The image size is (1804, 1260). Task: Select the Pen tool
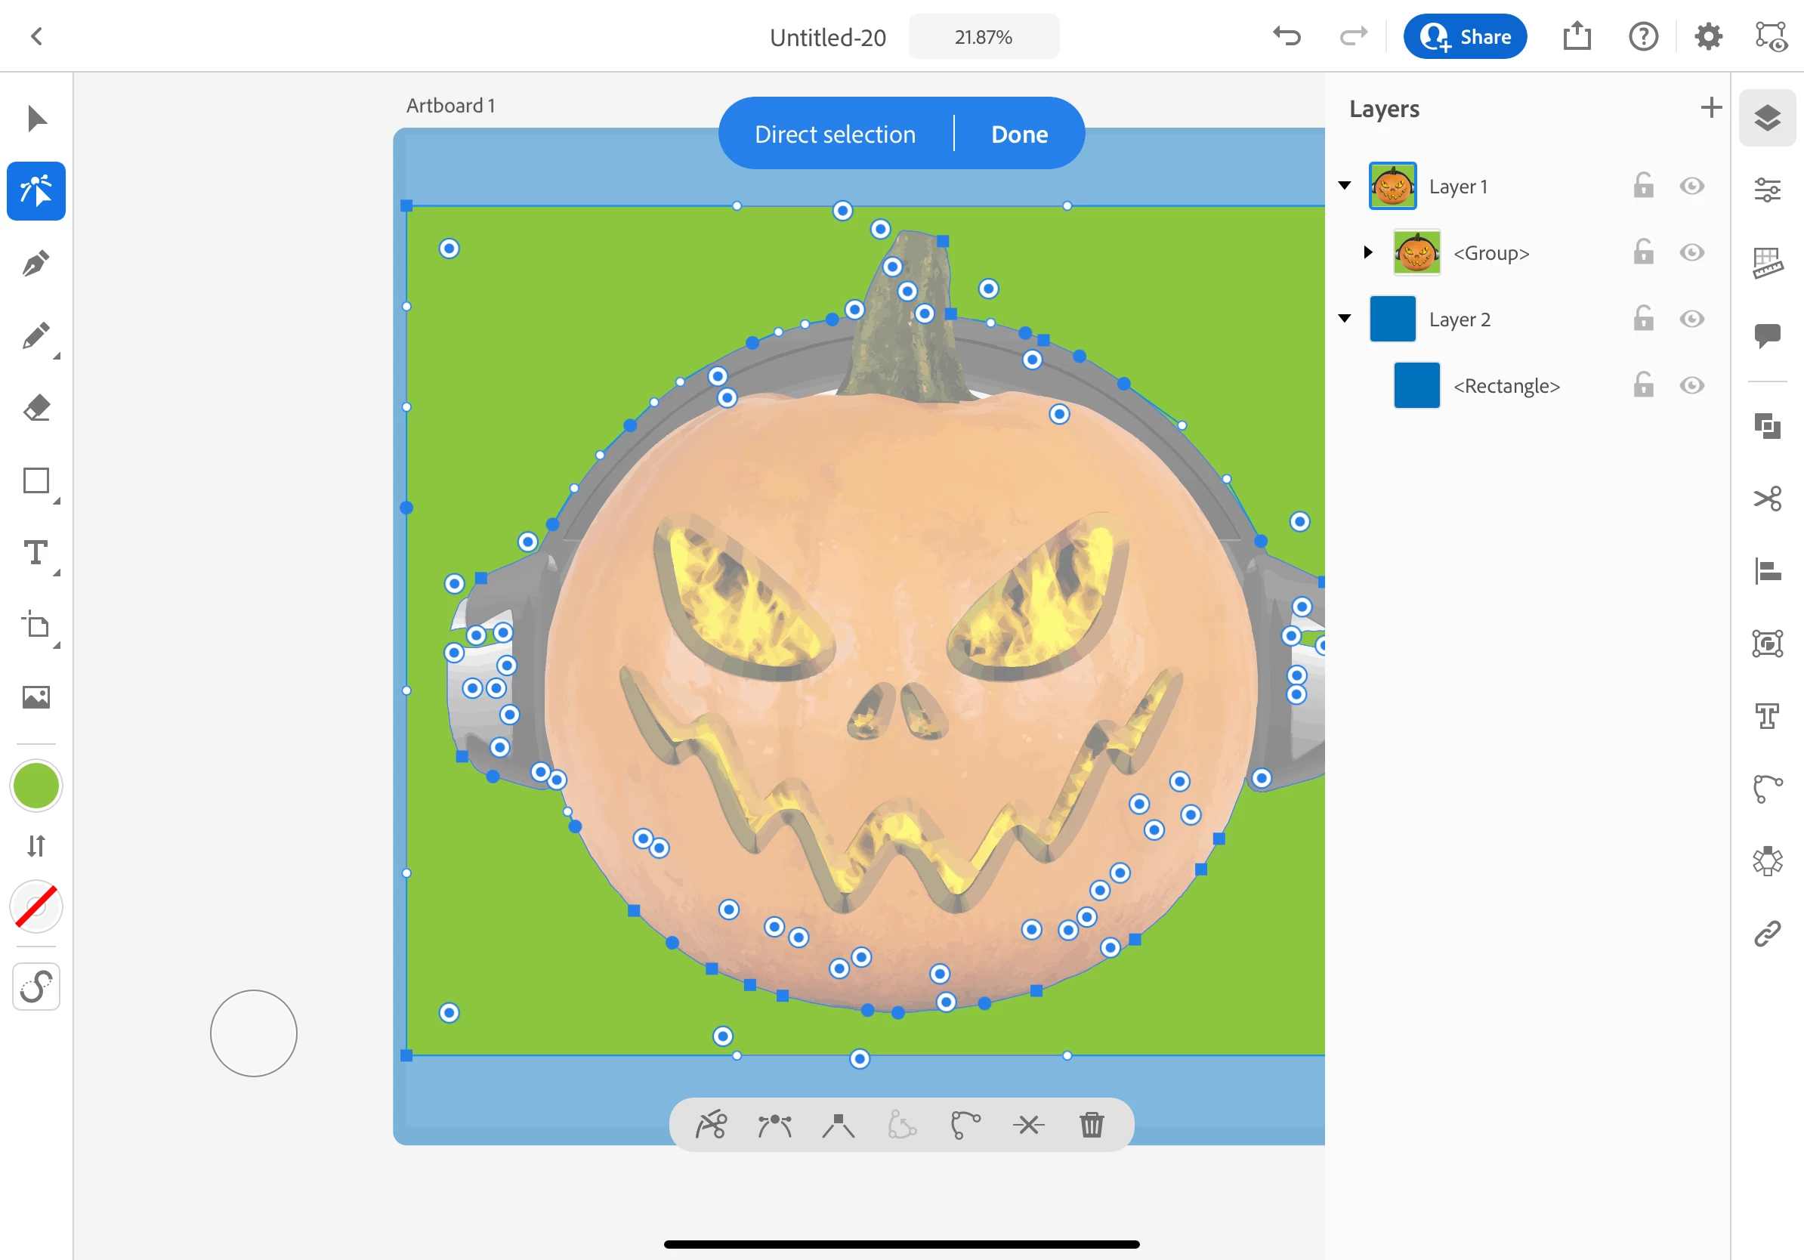point(36,264)
